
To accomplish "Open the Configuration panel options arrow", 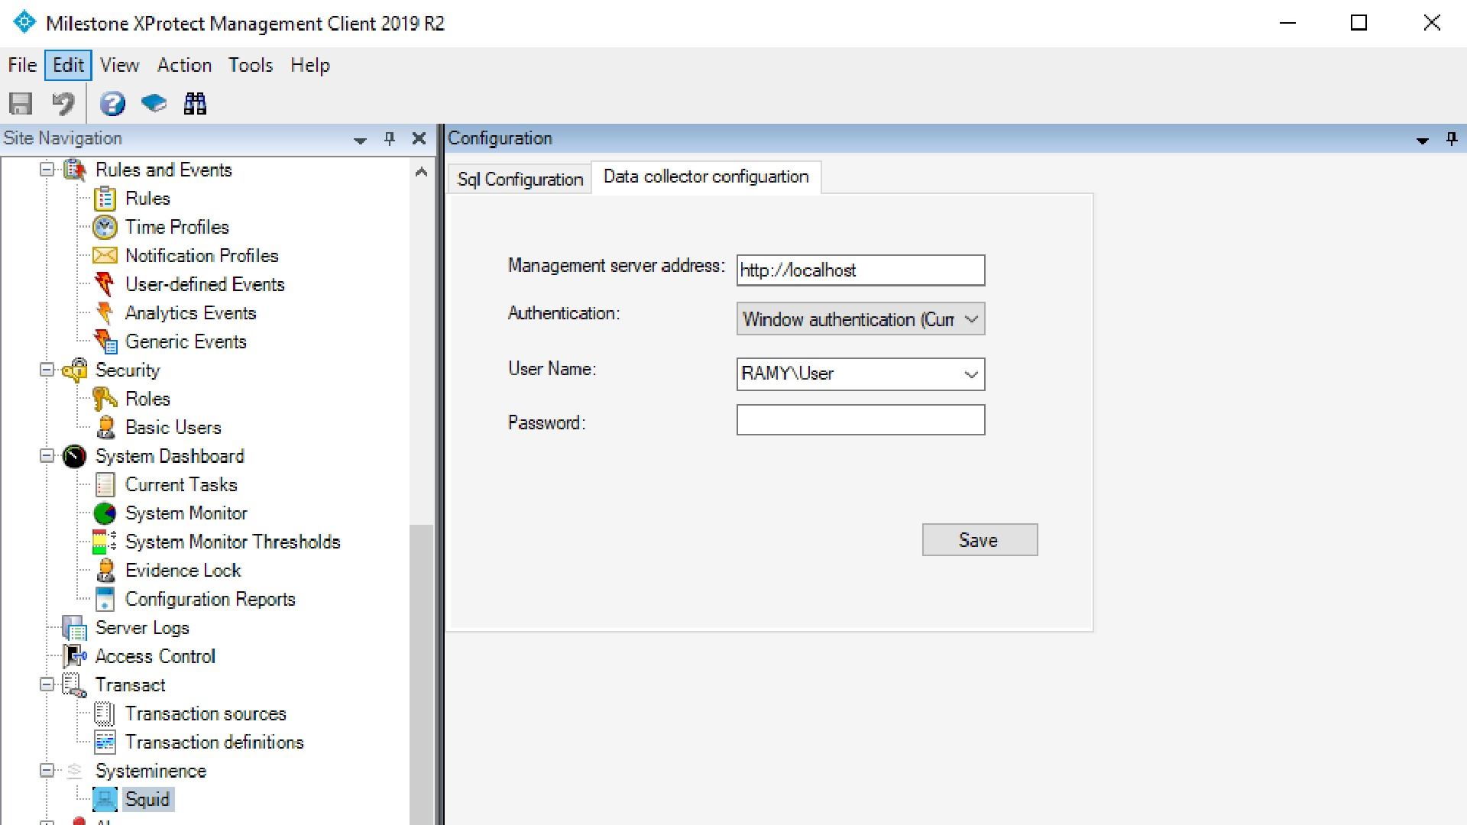I will click(1423, 141).
